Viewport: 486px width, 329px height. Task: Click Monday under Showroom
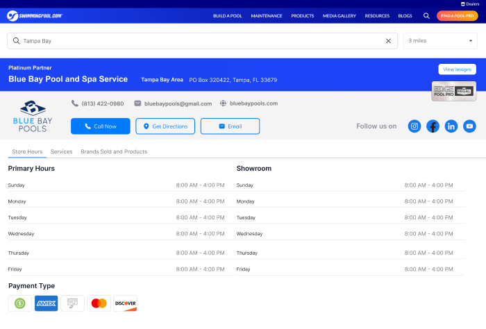[245, 201]
